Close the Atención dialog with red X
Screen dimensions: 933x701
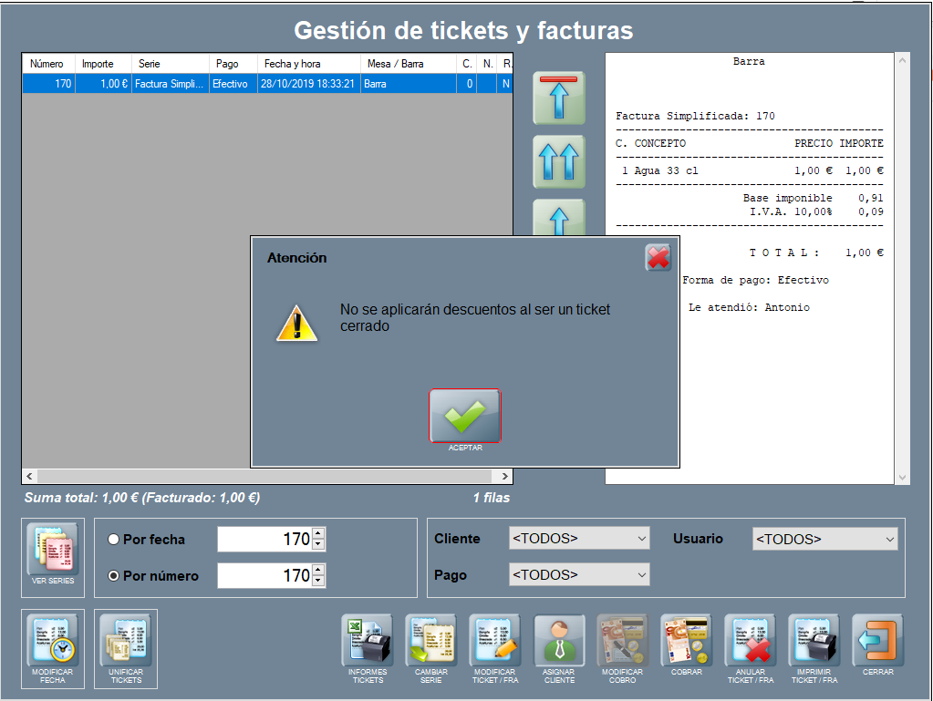tap(658, 258)
